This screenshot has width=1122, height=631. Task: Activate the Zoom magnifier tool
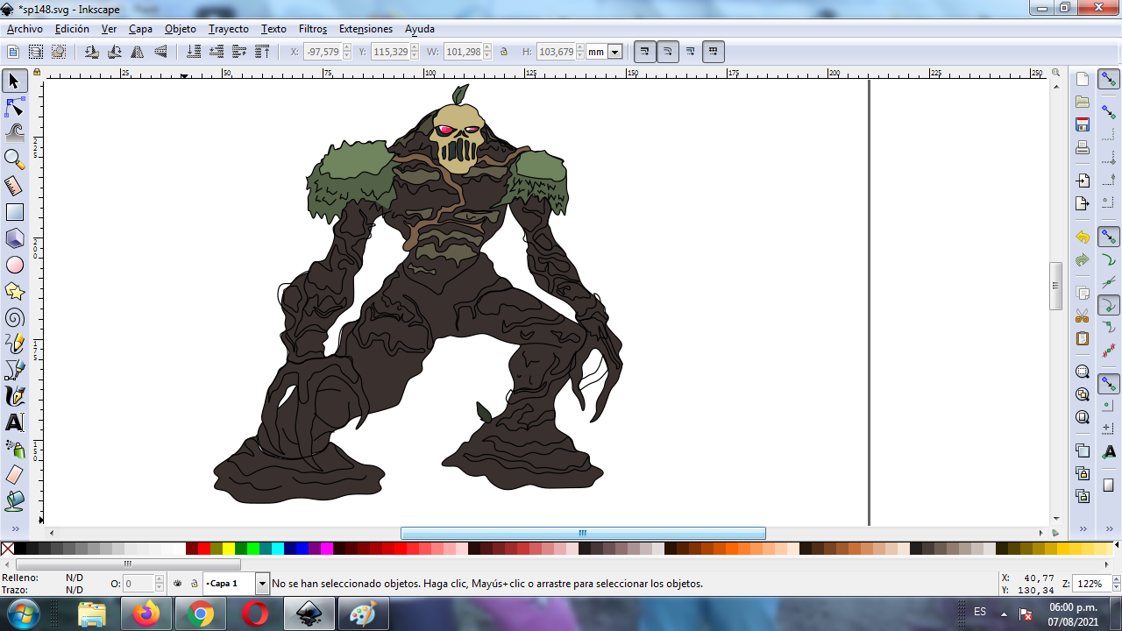[x=14, y=160]
